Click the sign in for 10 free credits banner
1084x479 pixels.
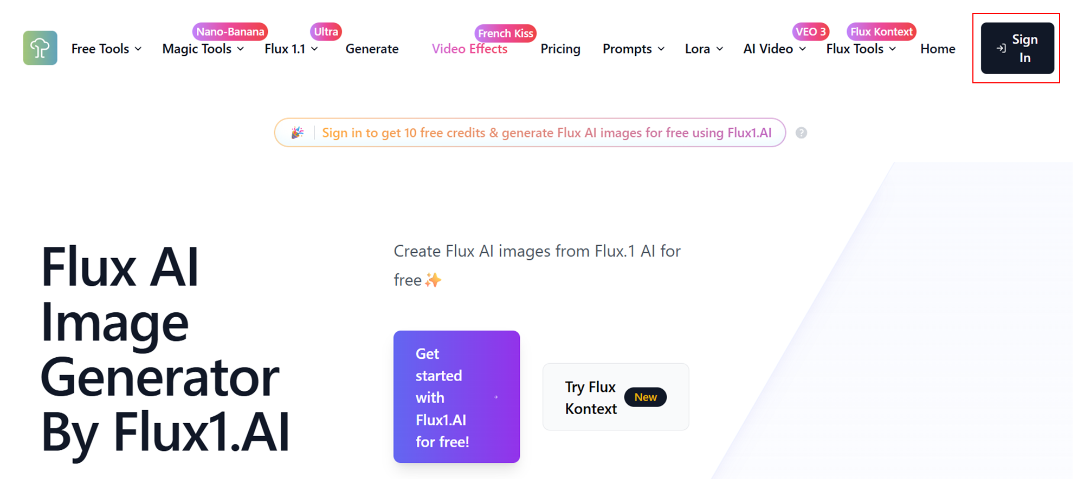tap(530, 133)
